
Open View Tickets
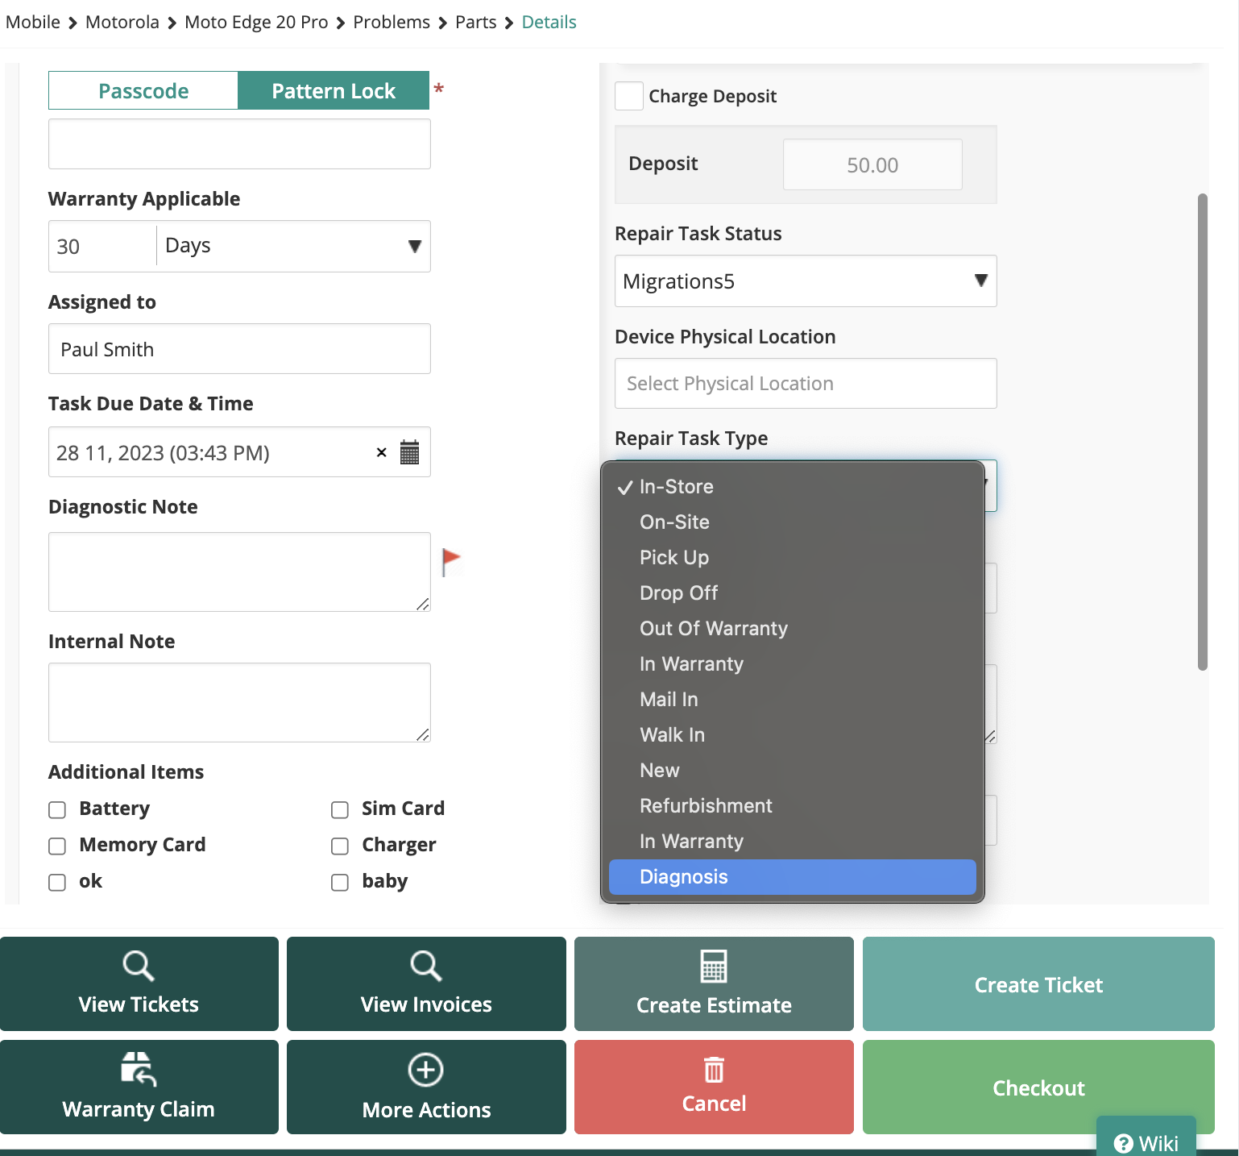(x=139, y=983)
